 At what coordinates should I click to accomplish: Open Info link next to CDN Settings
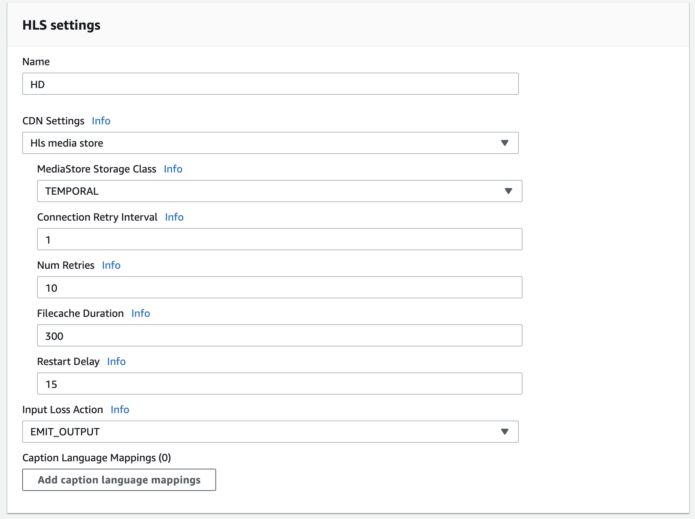coord(101,121)
